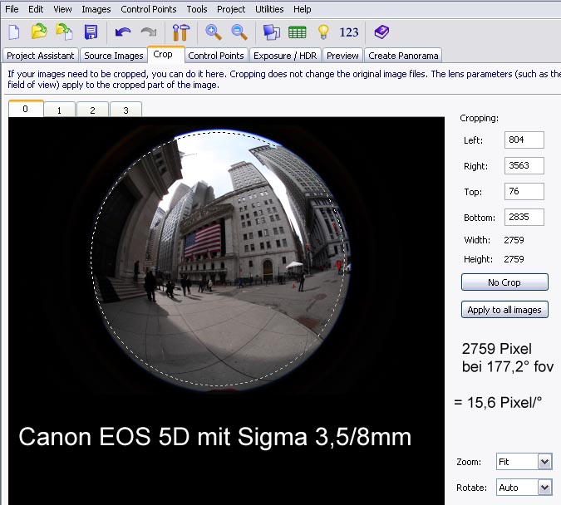
Task: Switch to the Exposure / HDR tab
Action: coord(284,56)
